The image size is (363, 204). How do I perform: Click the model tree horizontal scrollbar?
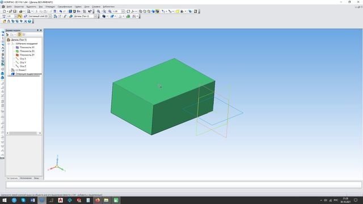(24, 133)
